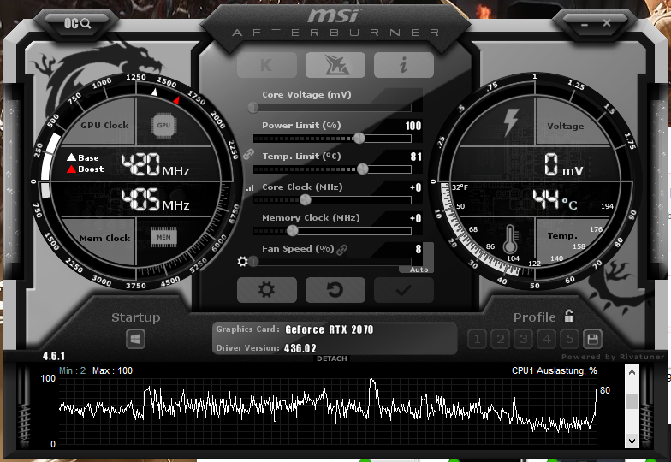Open the OC Scanner search button
The image size is (671, 462).
coord(77,23)
